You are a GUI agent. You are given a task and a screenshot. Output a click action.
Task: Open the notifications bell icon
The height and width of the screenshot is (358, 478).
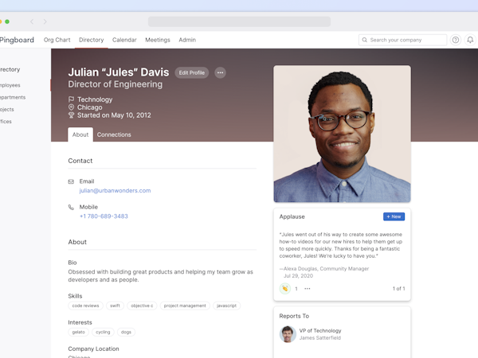(x=470, y=40)
